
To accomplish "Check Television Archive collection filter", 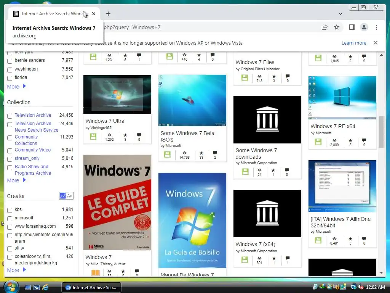I will tap(10, 116).
